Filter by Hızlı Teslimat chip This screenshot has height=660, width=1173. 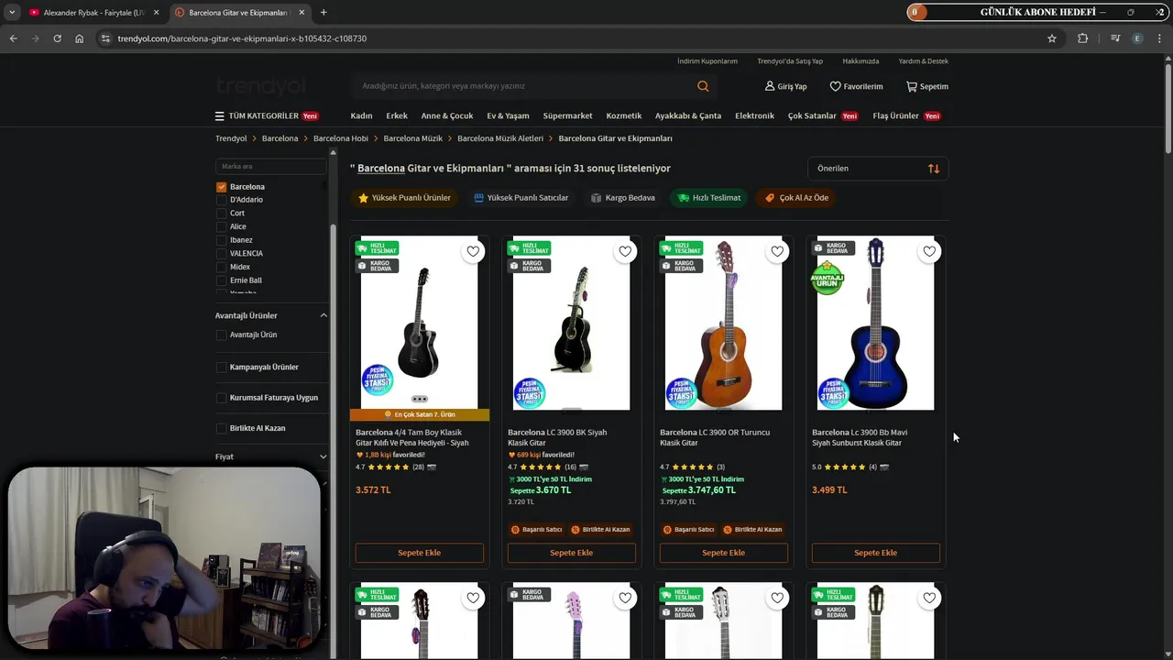(x=708, y=198)
